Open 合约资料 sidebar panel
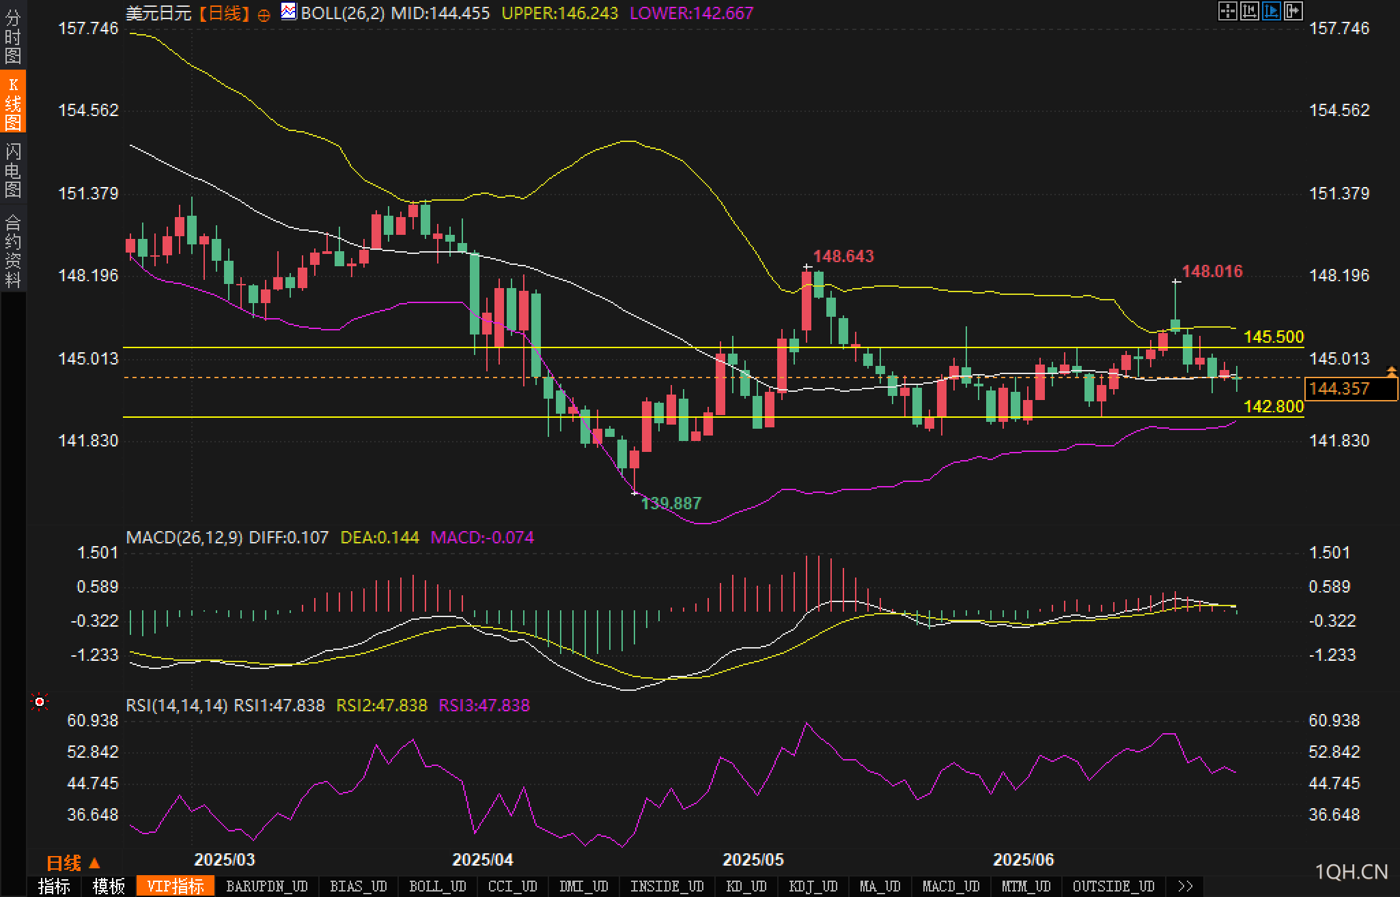This screenshot has height=897, width=1400. [12, 251]
